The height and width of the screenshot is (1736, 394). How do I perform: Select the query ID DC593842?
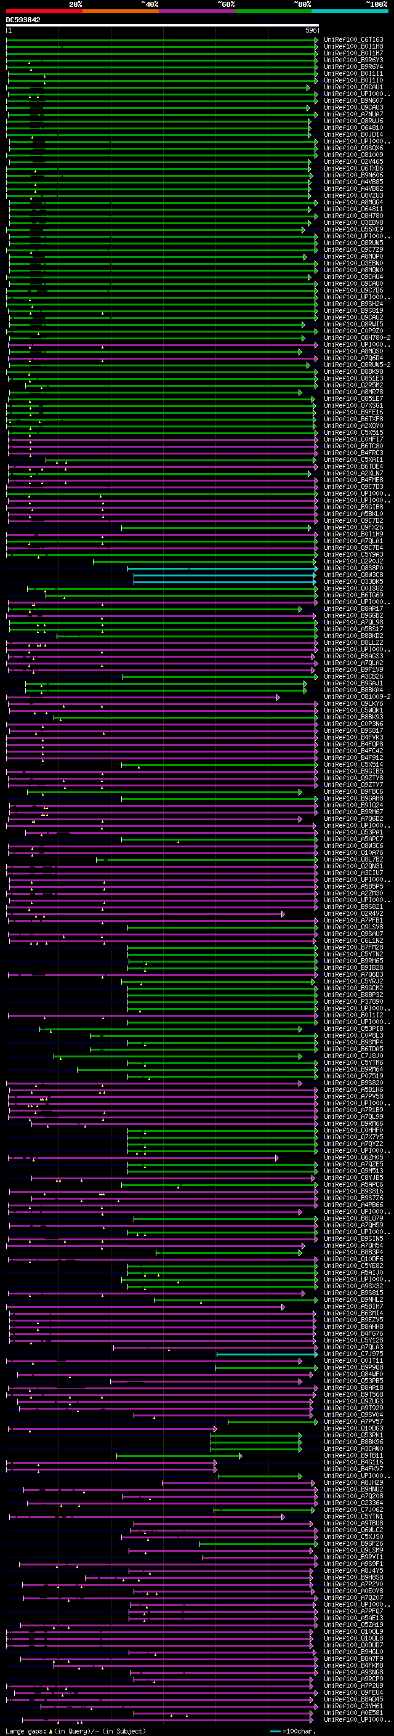(23, 20)
